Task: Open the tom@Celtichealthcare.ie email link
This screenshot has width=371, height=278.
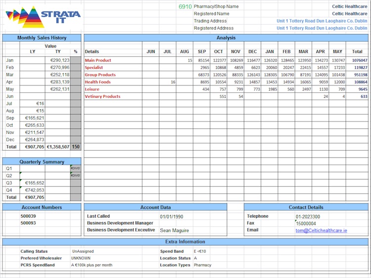Action: point(321,231)
